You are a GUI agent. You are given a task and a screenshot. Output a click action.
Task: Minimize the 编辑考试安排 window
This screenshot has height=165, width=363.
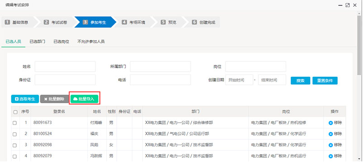[x=340, y=5]
